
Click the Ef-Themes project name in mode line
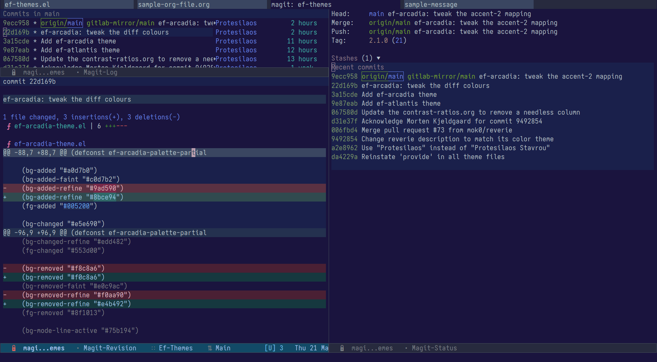[x=176, y=348]
